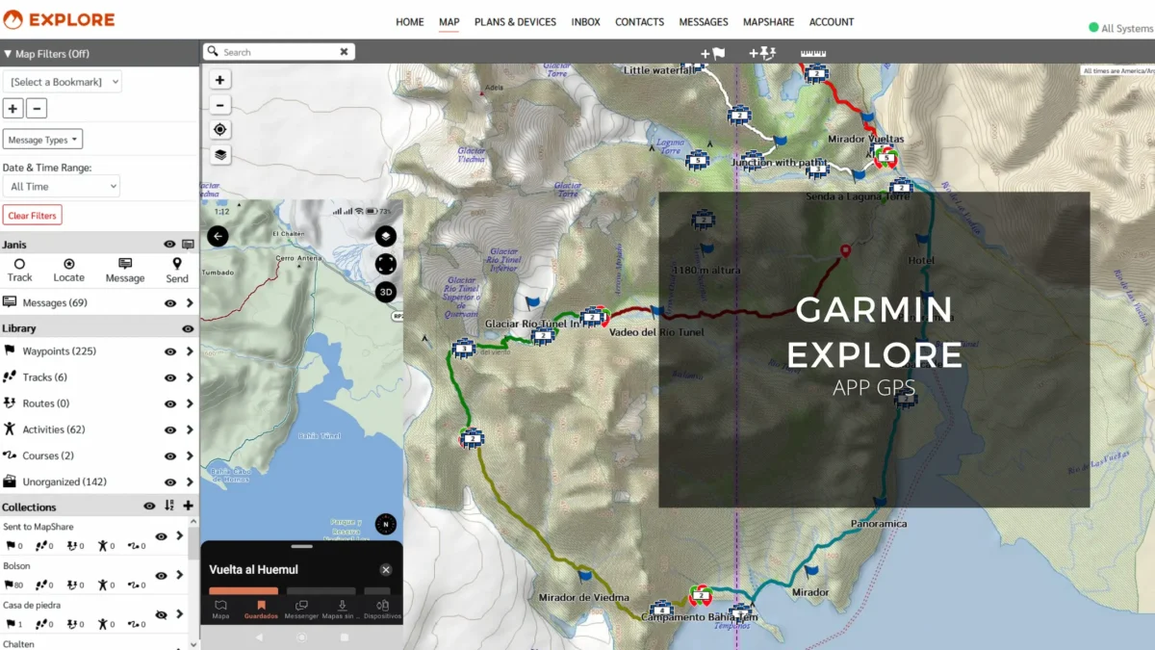Remove the bookmark with the minus button
The height and width of the screenshot is (650, 1155).
pyautogui.click(x=37, y=109)
